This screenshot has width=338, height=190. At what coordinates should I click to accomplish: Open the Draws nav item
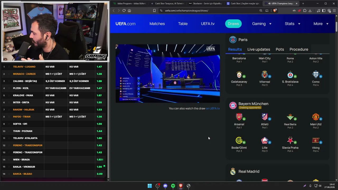point(233,24)
